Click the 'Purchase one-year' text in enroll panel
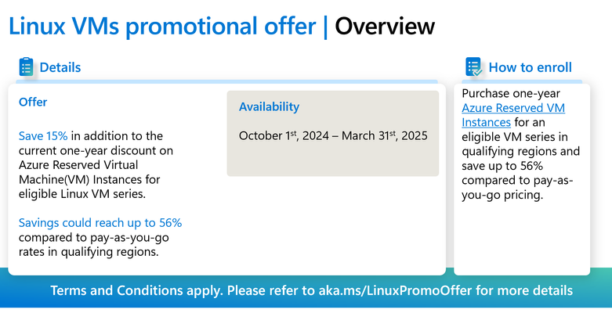Viewport: 612px width, 313px height. point(510,94)
